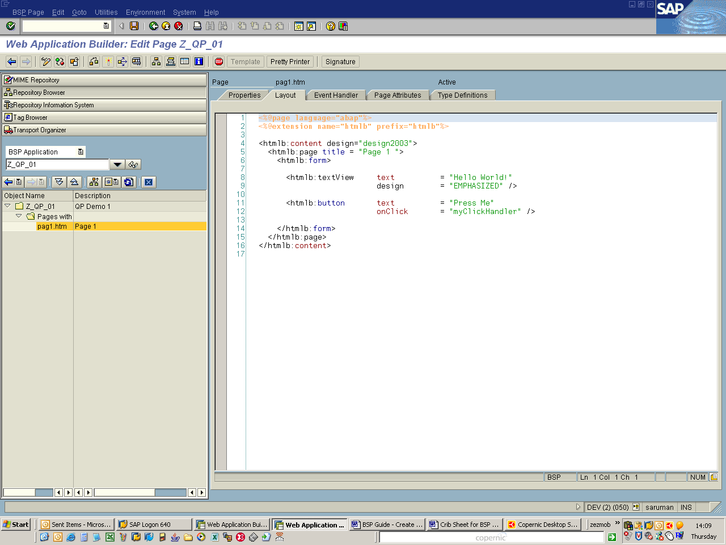Click the red Stop breakpoint icon
Viewport: 726px width, 545px height.
coord(219,61)
